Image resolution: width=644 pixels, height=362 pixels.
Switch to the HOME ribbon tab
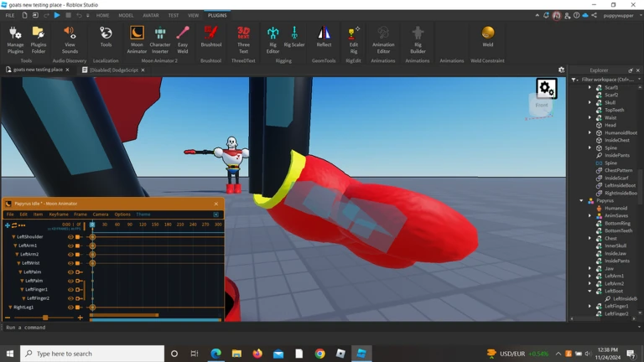tap(102, 15)
